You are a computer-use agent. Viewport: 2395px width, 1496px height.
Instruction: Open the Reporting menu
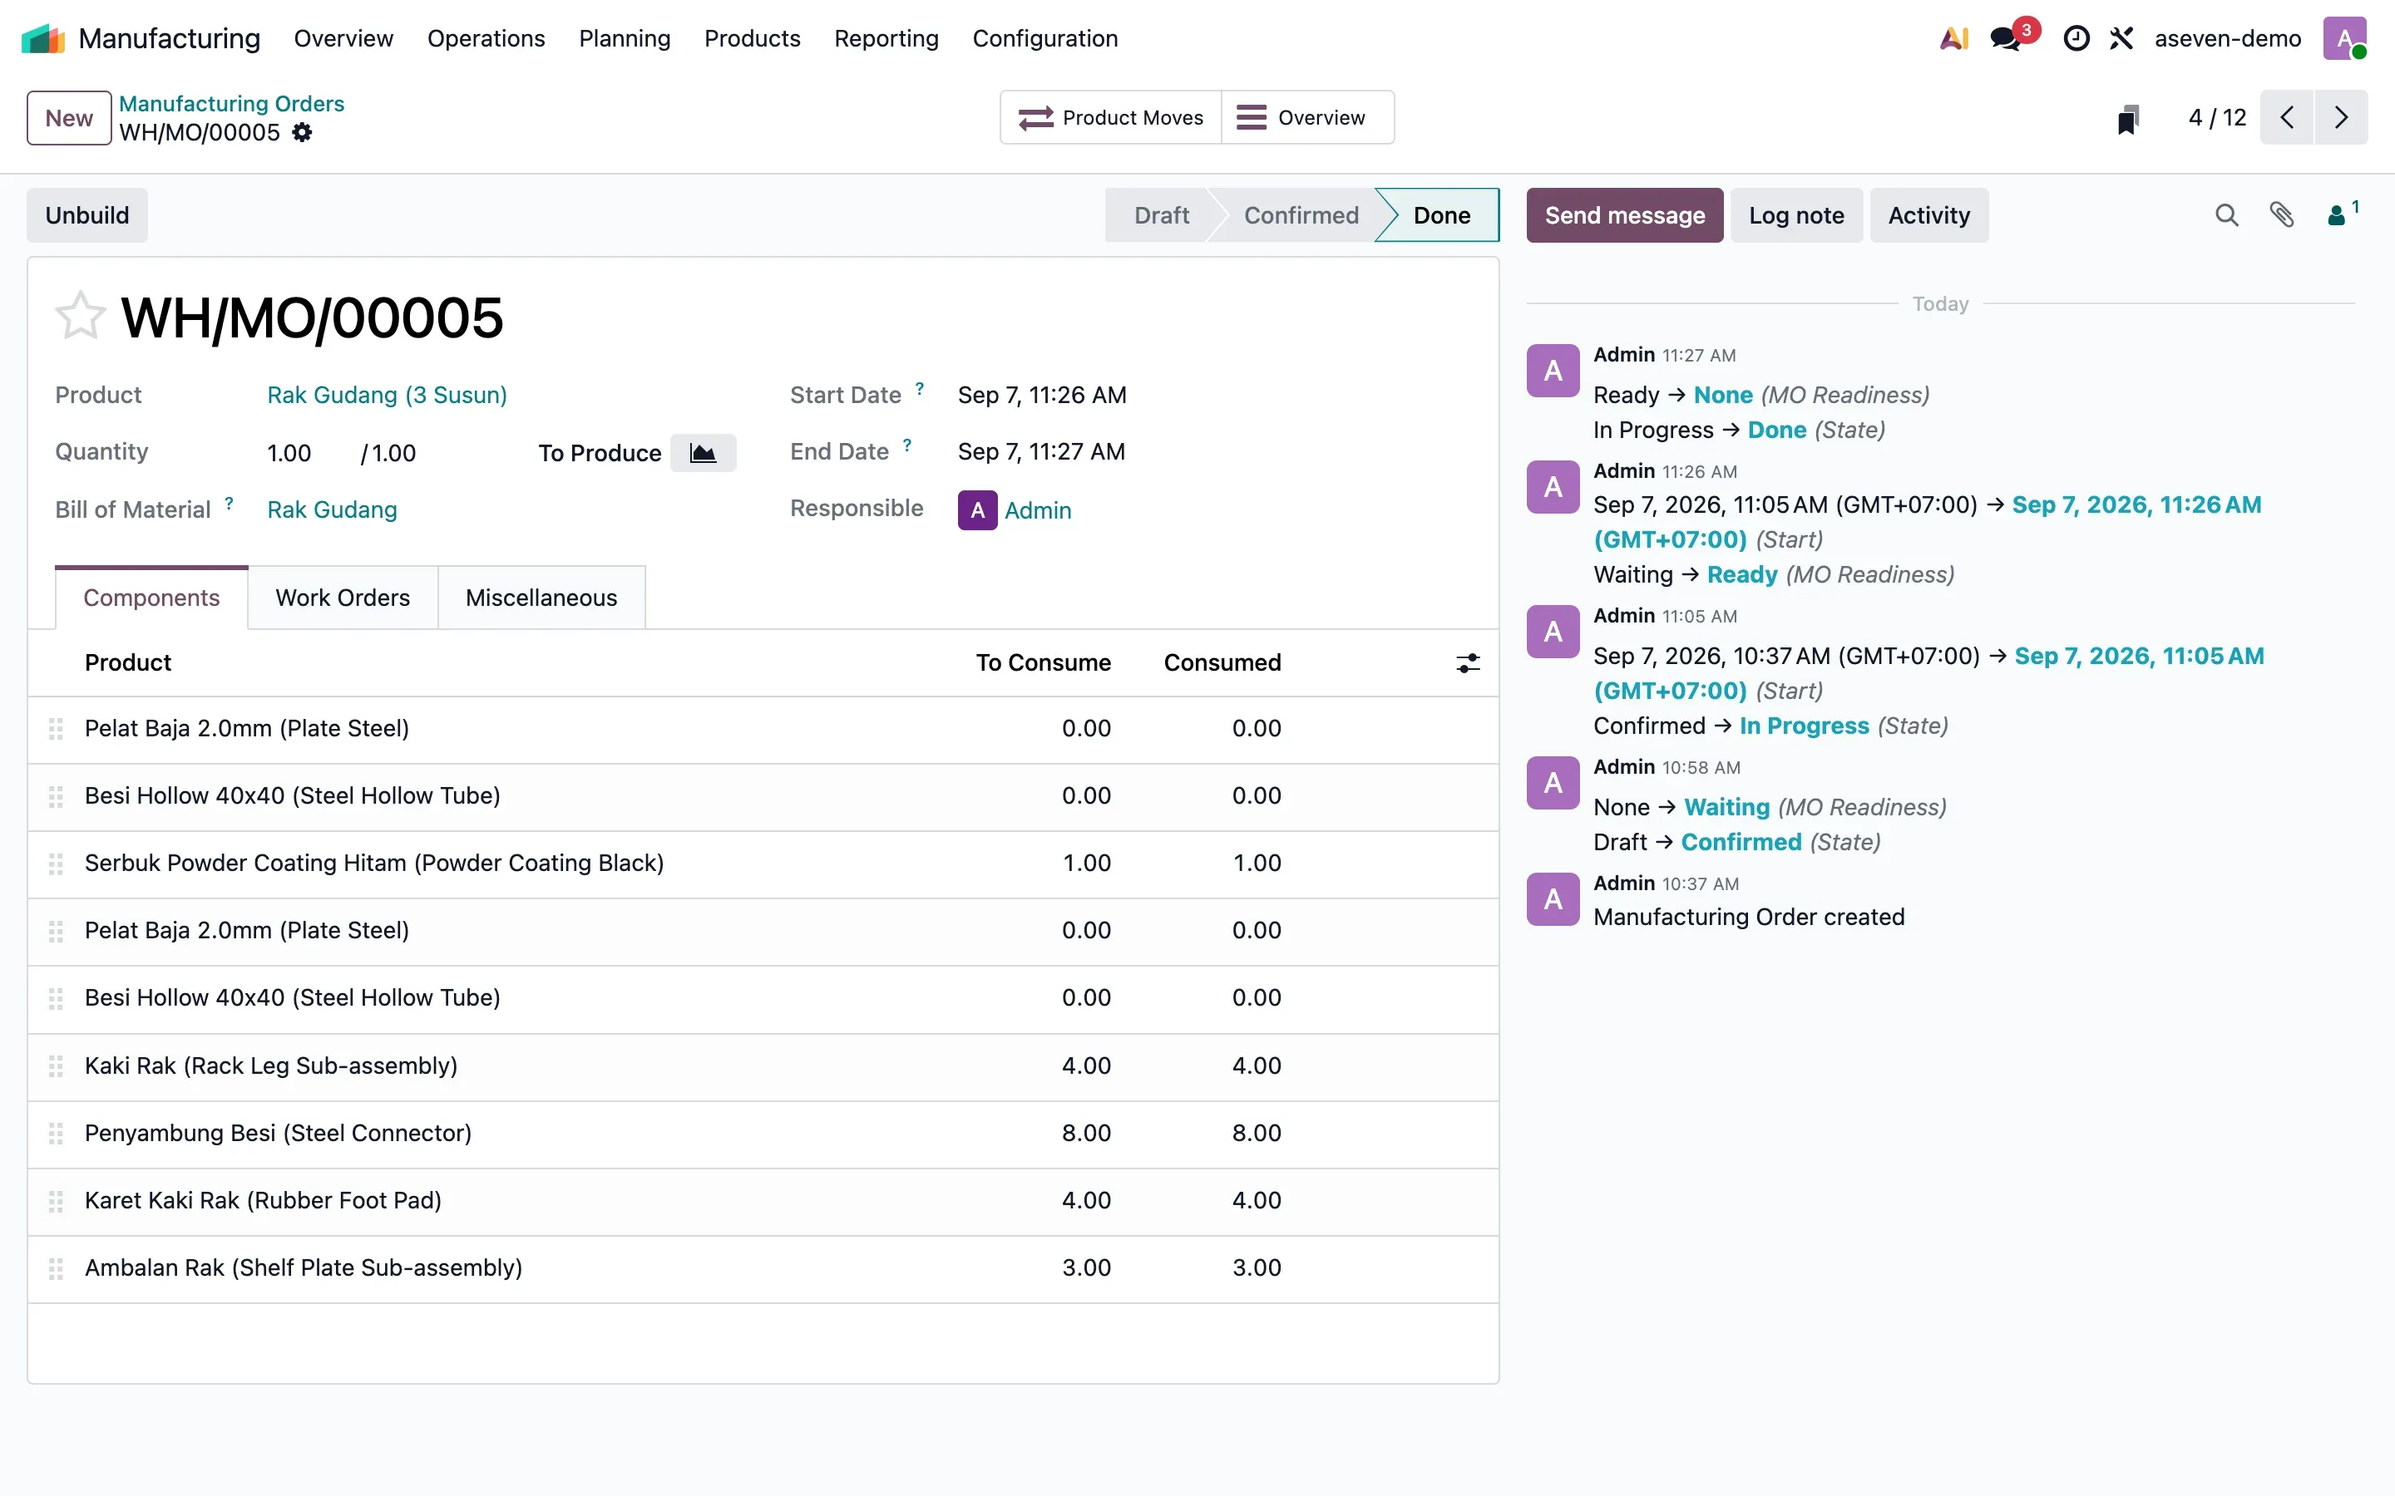(x=886, y=38)
